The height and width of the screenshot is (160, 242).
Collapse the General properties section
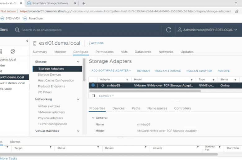[93, 118]
